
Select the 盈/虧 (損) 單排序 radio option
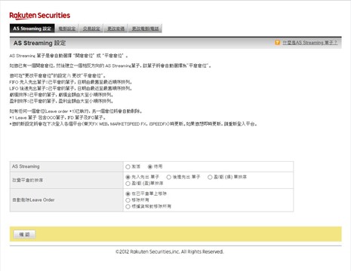click(x=210, y=177)
